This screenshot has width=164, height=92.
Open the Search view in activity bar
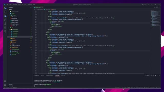(5, 12)
